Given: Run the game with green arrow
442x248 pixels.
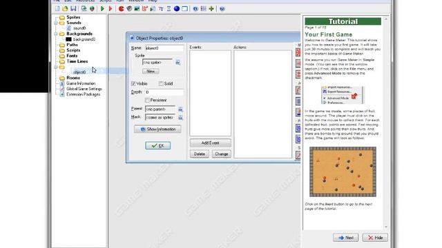Looking at the screenshot, I should pos(102,9).
